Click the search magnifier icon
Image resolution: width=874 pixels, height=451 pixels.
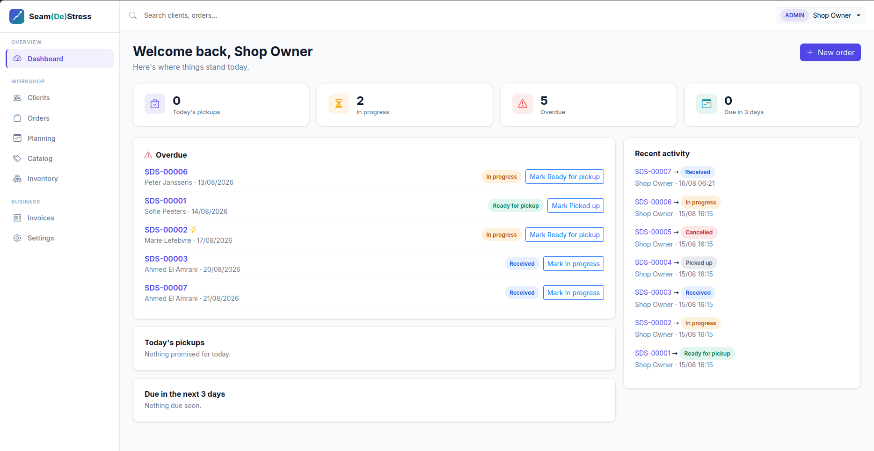click(x=133, y=15)
